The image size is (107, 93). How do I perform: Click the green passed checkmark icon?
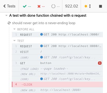tap(25, 6)
